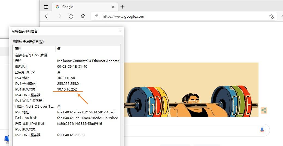Viewport: 283px width, 146px height.
Task: Select the 连接特定的 DNS 后缀 row
Action: 66,55
